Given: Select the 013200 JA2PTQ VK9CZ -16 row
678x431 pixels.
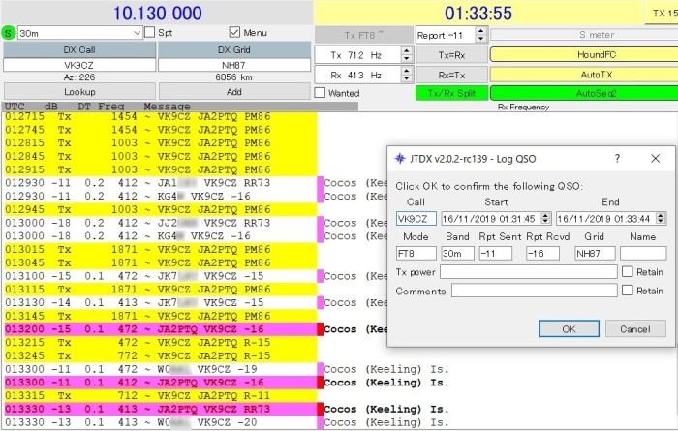Looking at the screenshot, I should pyautogui.click(x=161, y=329).
